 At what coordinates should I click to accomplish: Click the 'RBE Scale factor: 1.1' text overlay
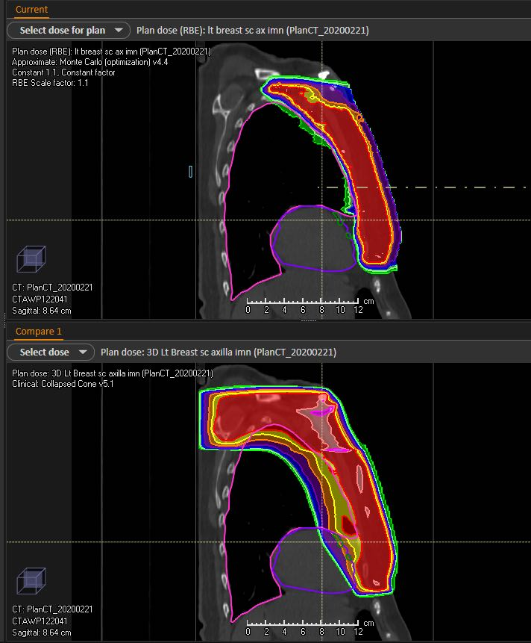(x=50, y=82)
